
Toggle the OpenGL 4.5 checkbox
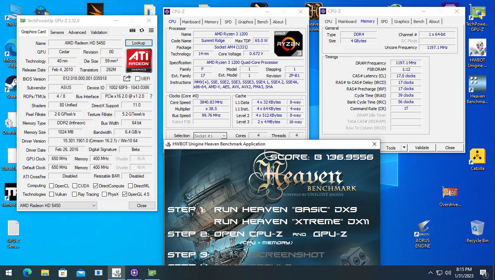(x=124, y=194)
